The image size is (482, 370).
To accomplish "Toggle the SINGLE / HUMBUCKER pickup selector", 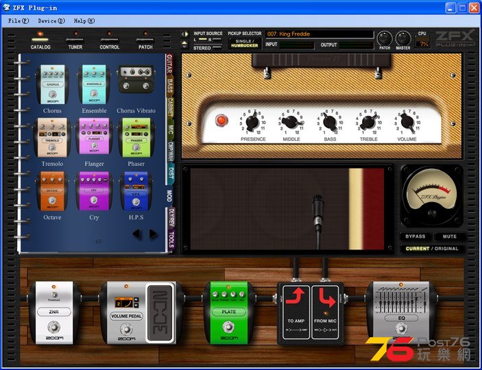I will pyautogui.click(x=245, y=43).
